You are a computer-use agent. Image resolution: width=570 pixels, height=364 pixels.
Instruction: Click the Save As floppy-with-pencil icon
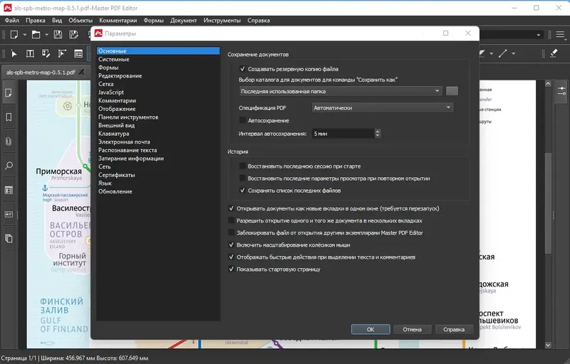pyautogui.click(x=74, y=34)
